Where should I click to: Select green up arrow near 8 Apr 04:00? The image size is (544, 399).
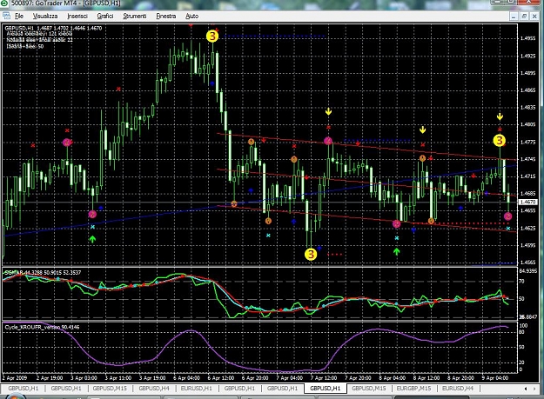pyautogui.click(x=397, y=251)
